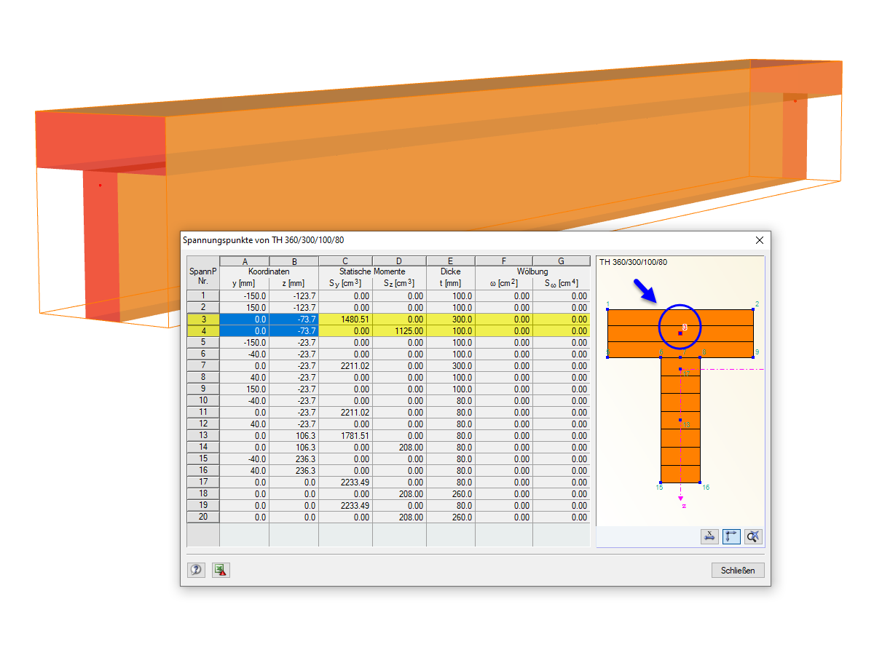Click Sy value 1781.51 in row 13
Viewport: 874px width, 655px height.
click(x=346, y=436)
